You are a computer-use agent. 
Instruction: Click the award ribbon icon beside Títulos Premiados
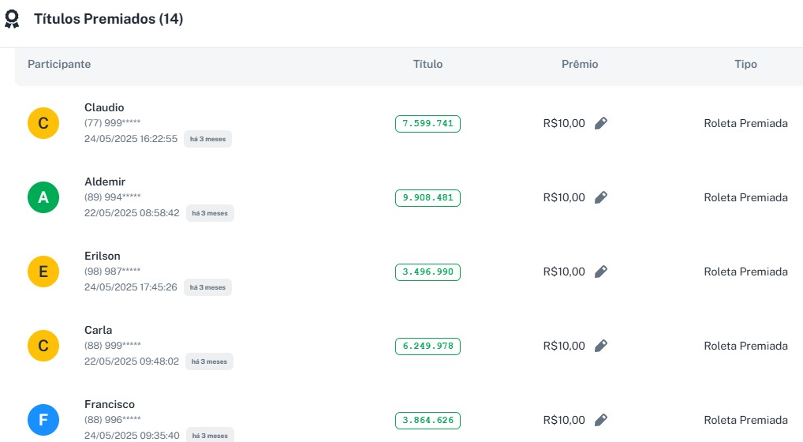coord(12,20)
